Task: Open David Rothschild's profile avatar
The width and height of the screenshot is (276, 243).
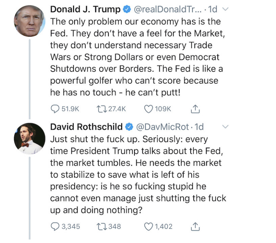Action: click(30, 139)
